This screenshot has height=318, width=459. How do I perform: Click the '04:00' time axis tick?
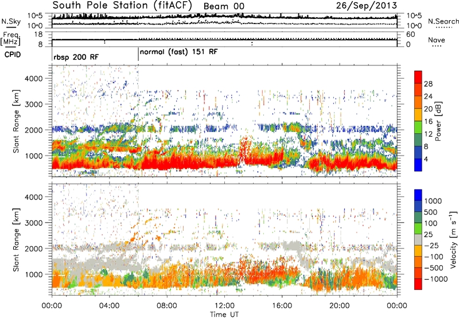109,306
